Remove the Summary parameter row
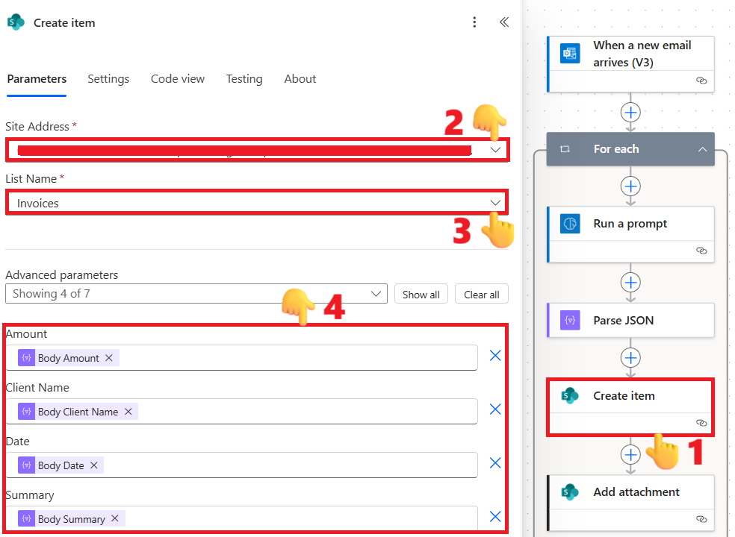Viewport: 735px width, 537px height. tap(494, 517)
